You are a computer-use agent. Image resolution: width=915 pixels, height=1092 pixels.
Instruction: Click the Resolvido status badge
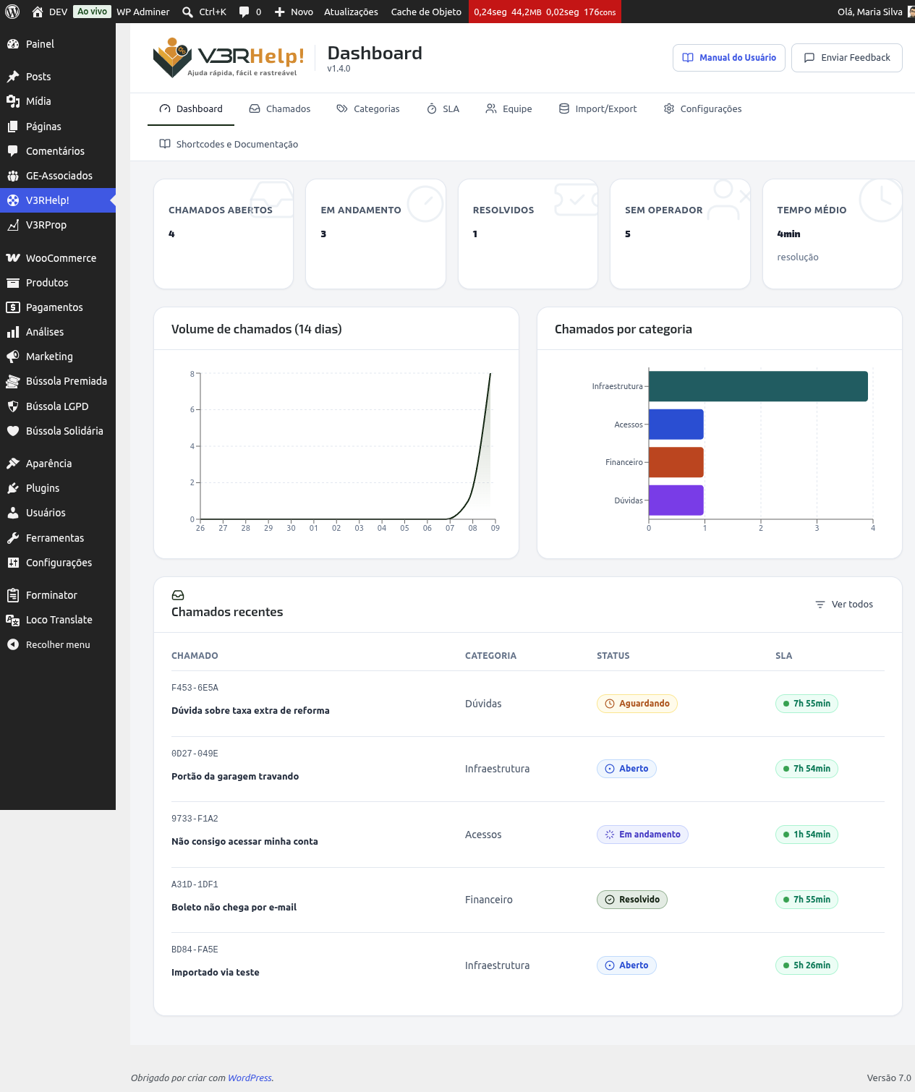(x=632, y=900)
